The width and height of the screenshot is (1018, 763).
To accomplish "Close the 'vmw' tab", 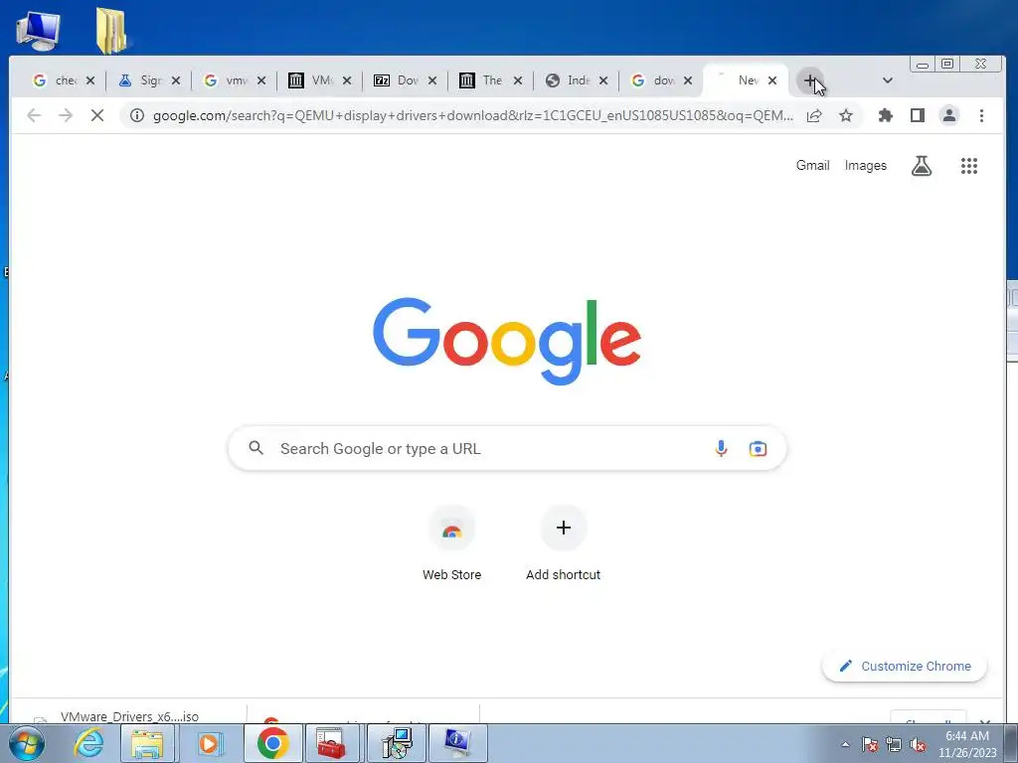I will click(x=261, y=80).
